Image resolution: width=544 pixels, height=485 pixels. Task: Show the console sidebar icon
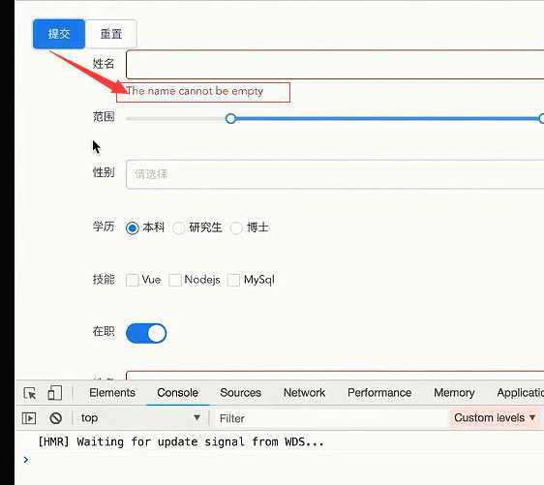[x=29, y=418]
